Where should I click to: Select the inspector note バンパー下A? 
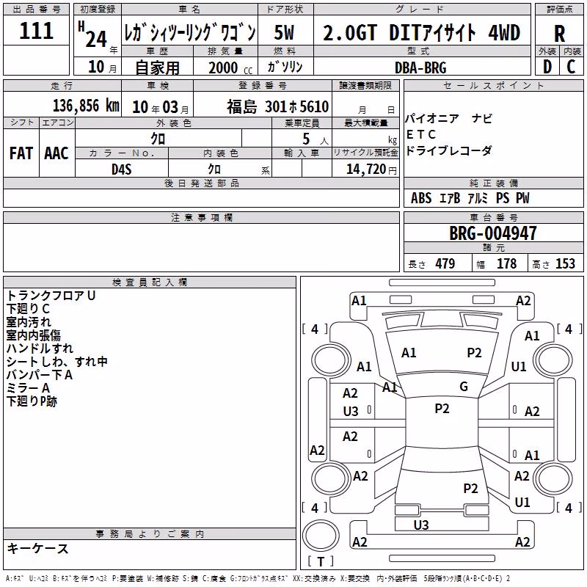(40, 375)
